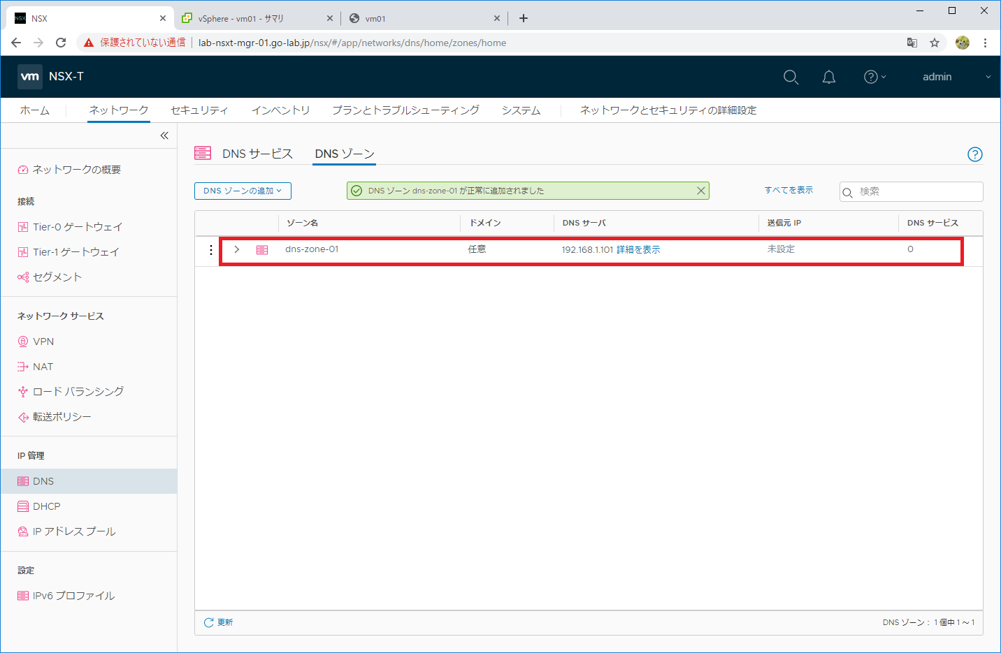Open the three-dot menu for dns-zone-01
Screen dimensions: 1001x653
point(211,249)
